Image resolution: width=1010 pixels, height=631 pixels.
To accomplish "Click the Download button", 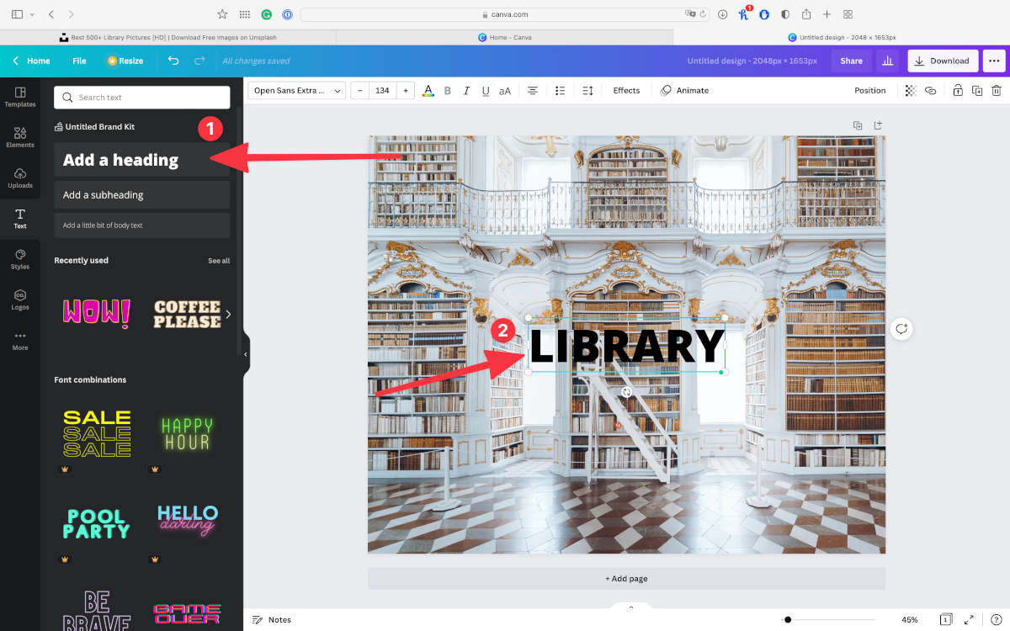I will click(943, 61).
